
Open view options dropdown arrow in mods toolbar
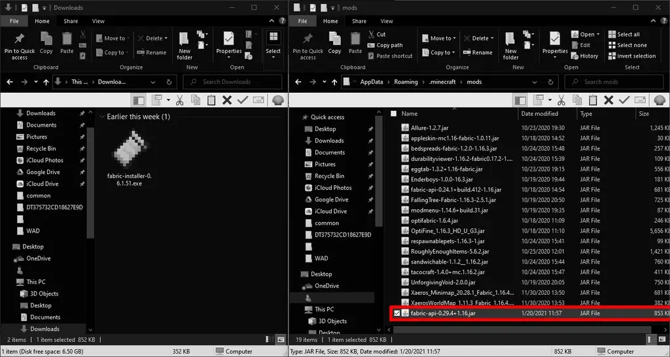pyautogui.click(x=550, y=100)
